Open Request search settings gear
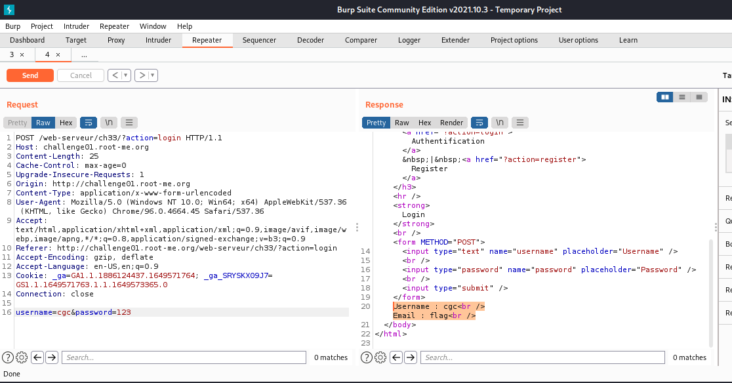The width and height of the screenshot is (732, 383). (x=22, y=357)
